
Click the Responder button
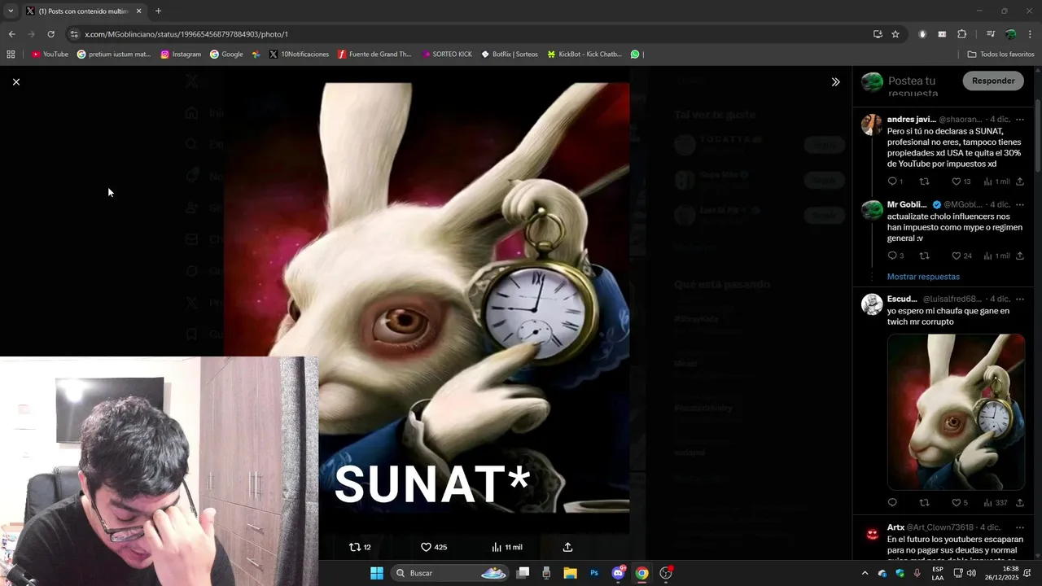tap(993, 81)
